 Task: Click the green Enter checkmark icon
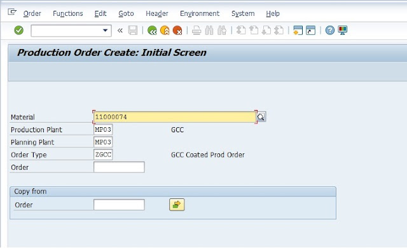[18, 31]
